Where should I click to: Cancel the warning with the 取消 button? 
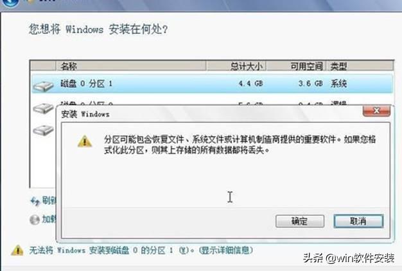click(x=358, y=221)
